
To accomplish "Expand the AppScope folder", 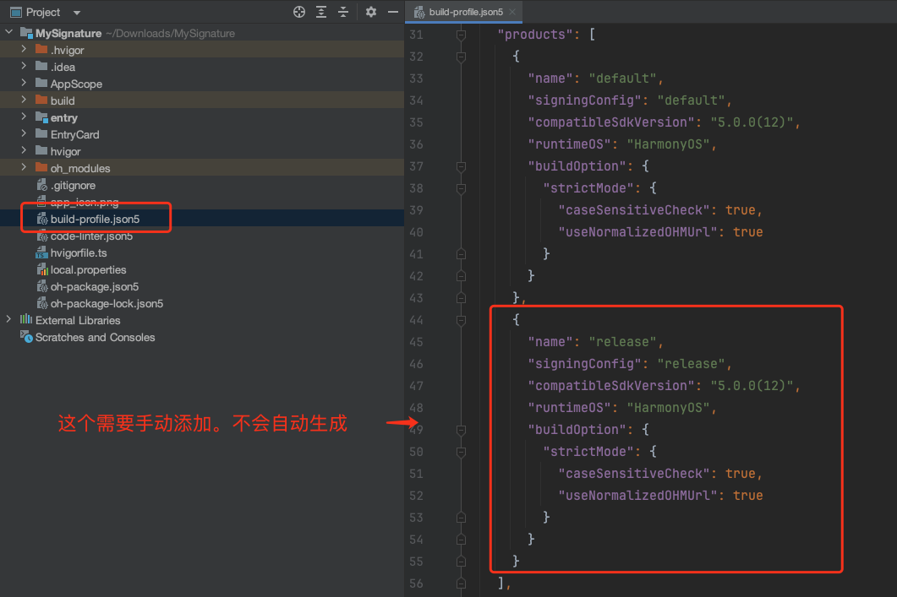I will [x=24, y=84].
